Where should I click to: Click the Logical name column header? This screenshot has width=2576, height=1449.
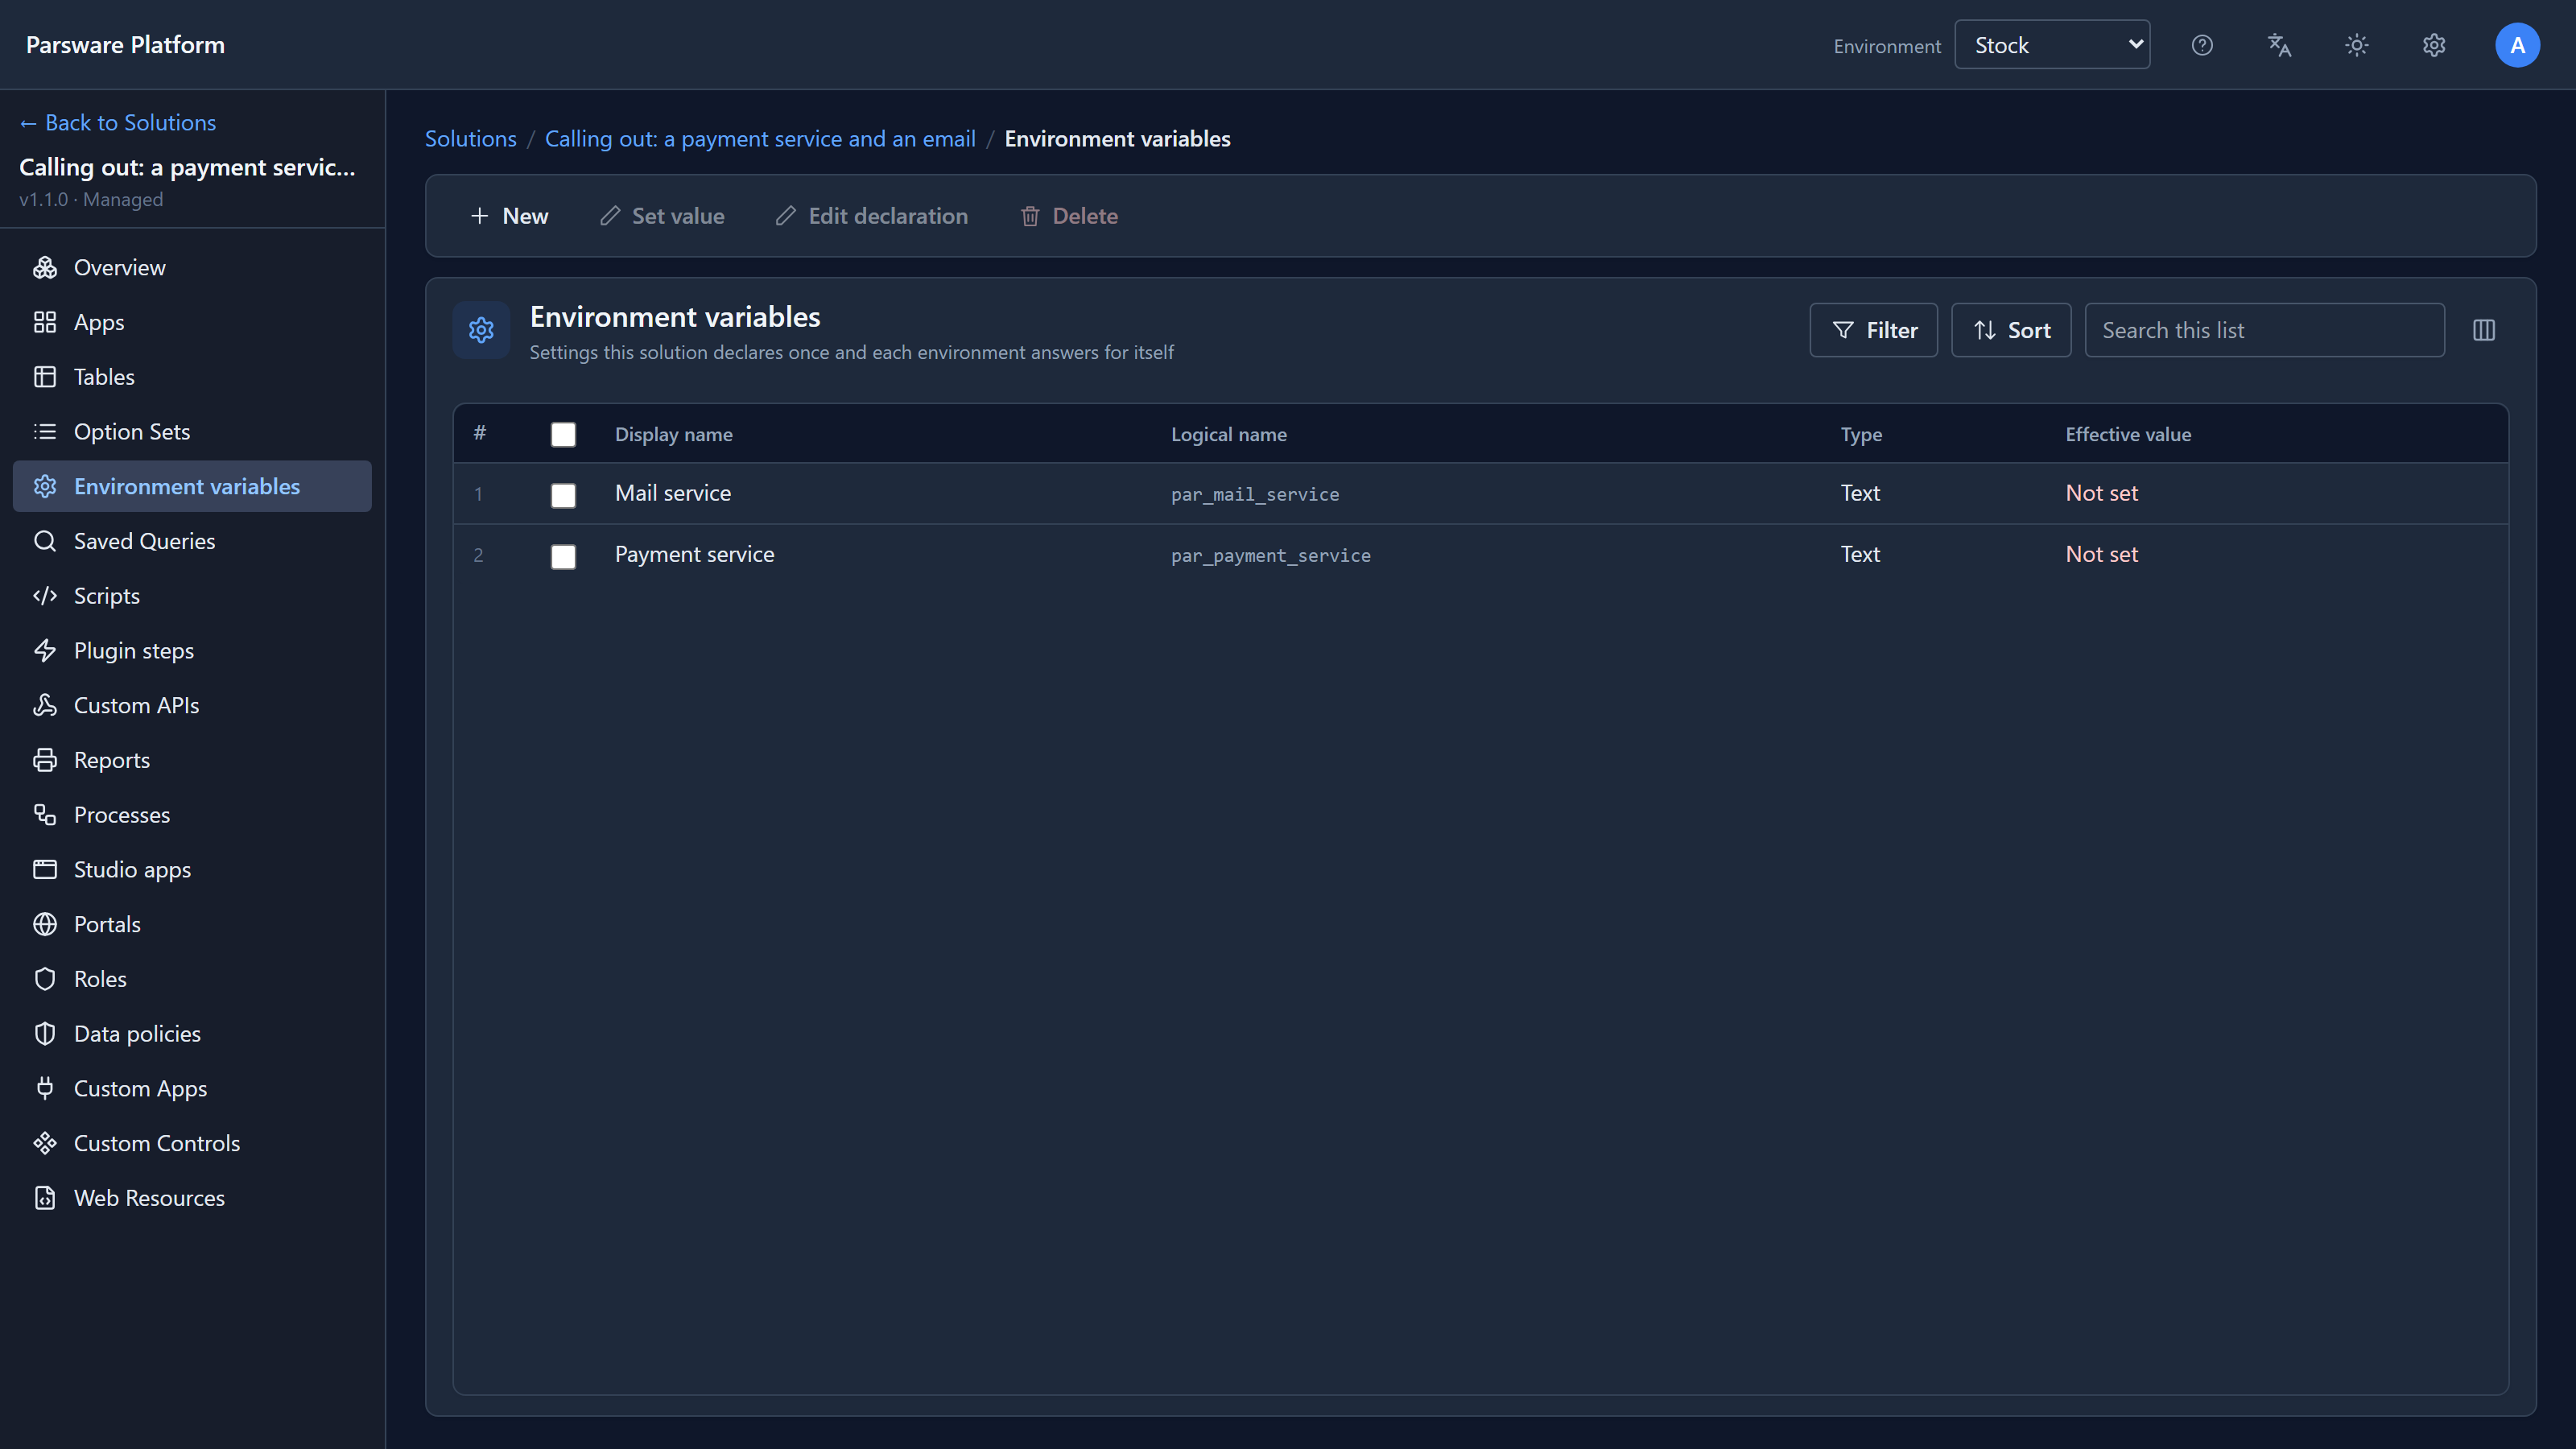(1229, 434)
